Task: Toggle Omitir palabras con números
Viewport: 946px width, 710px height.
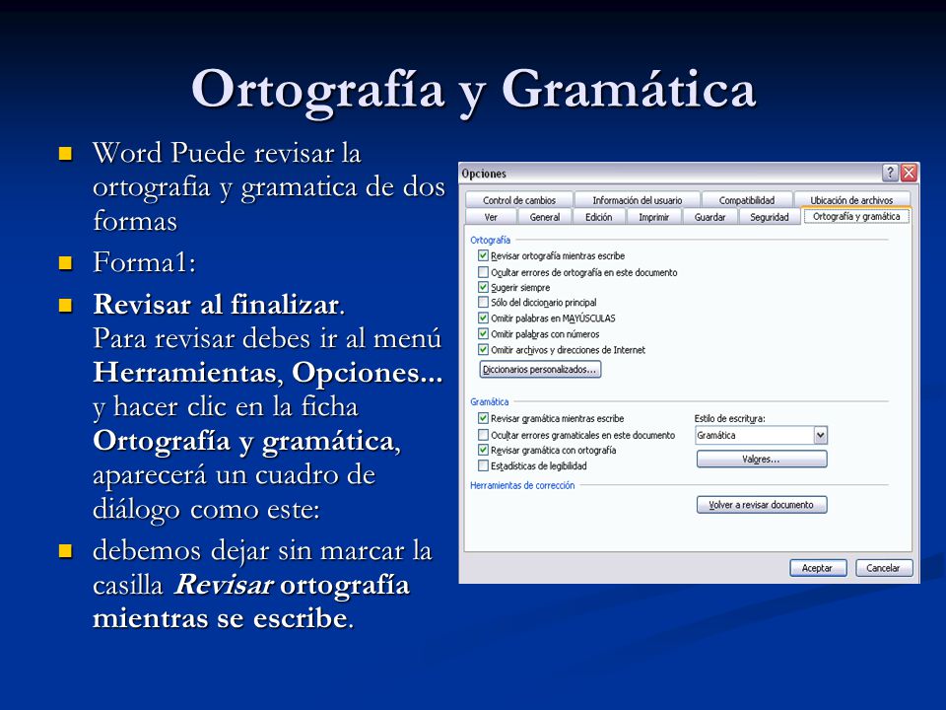Action: [x=483, y=334]
